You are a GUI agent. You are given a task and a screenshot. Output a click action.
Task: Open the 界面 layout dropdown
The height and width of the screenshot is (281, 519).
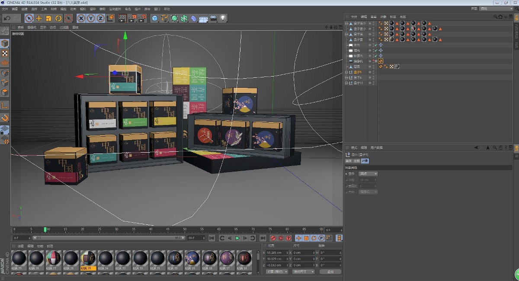pyautogui.click(x=496, y=9)
